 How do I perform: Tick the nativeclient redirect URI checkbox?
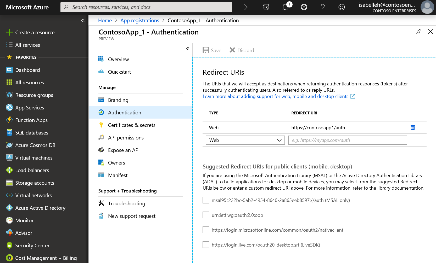[206, 230]
